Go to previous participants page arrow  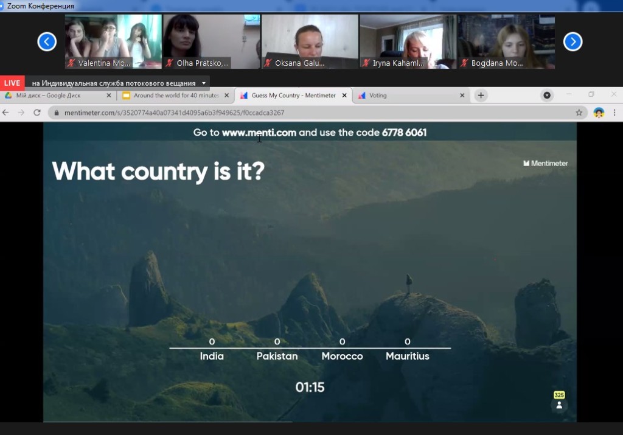point(47,41)
